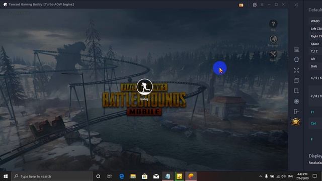Select the Alt key mapping row
This screenshot has width=322, height=181.
[315, 59]
